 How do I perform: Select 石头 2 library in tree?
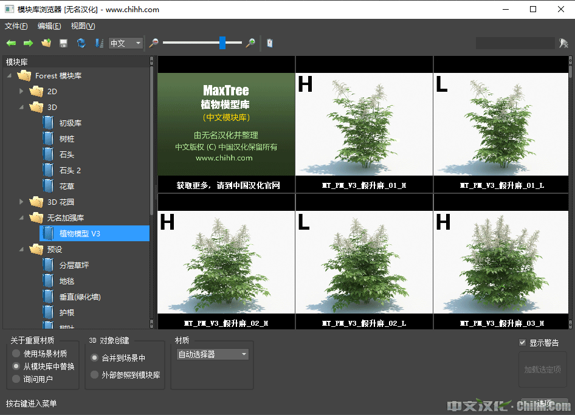click(x=70, y=170)
